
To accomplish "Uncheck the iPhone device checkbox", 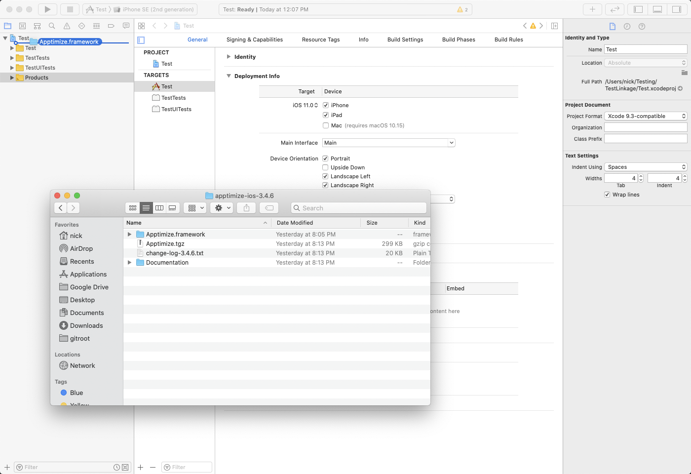I will (x=326, y=105).
